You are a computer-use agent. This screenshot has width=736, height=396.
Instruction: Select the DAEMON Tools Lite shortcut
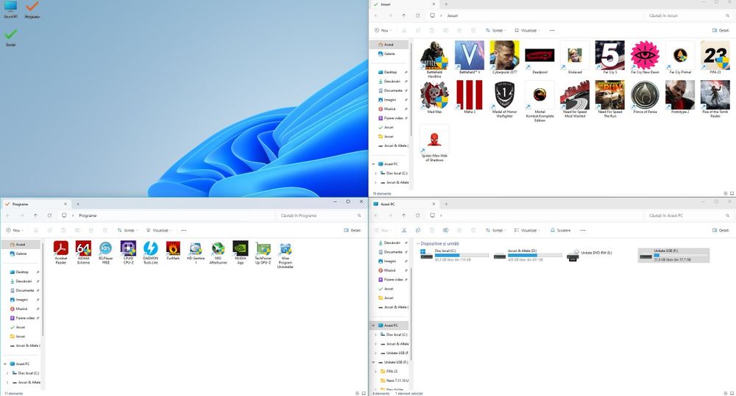pyautogui.click(x=151, y=253)
